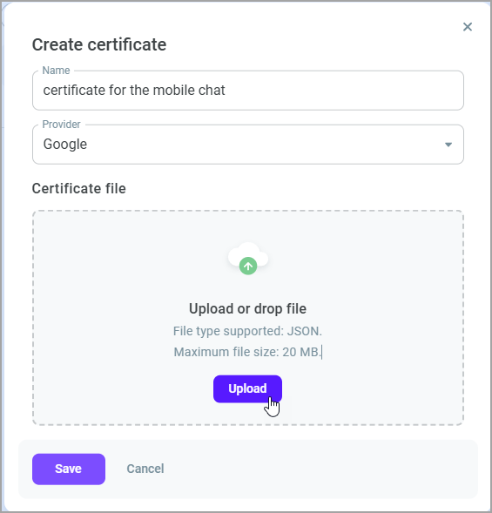Click the Create certificate title
Viewport: 492px width, 513px height.
point(99,44)
